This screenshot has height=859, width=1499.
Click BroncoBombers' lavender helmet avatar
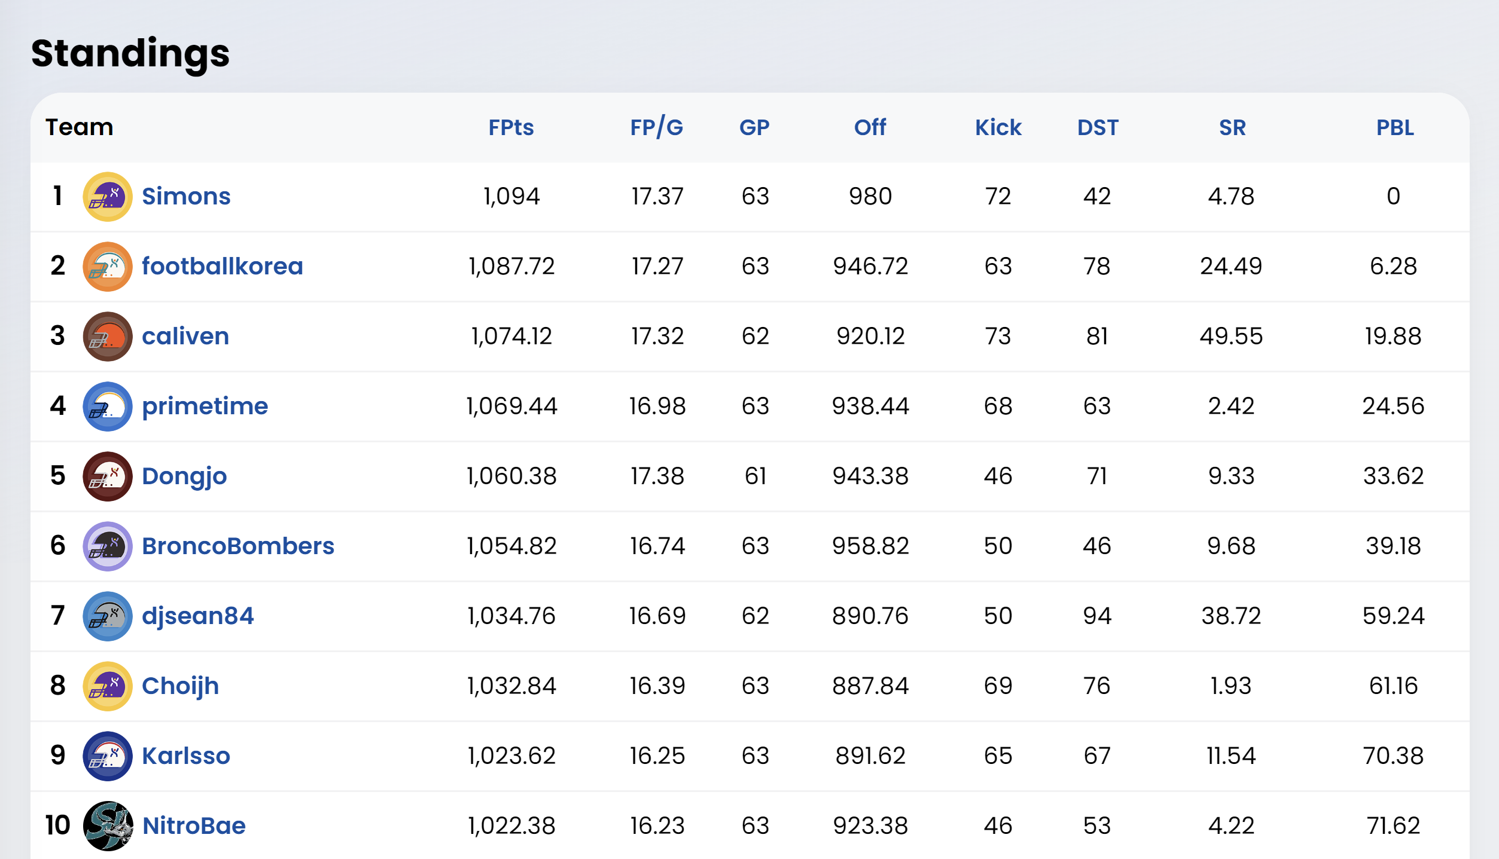tap(108, 546)
